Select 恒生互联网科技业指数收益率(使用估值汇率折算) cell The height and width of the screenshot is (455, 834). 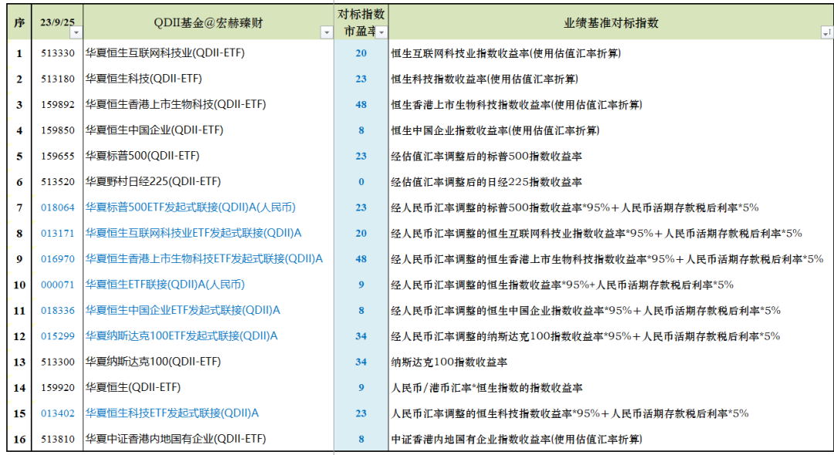pyautogui.click(x=611, y=53)
